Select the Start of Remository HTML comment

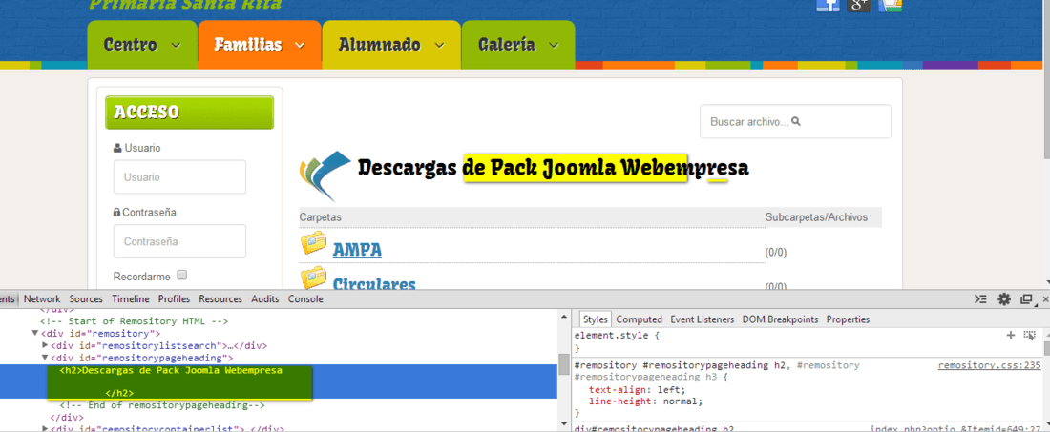[135, 321]
